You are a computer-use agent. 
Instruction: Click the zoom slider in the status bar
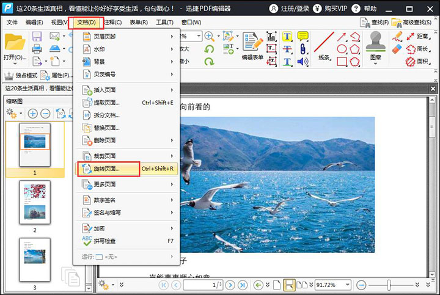pos(389,285)
